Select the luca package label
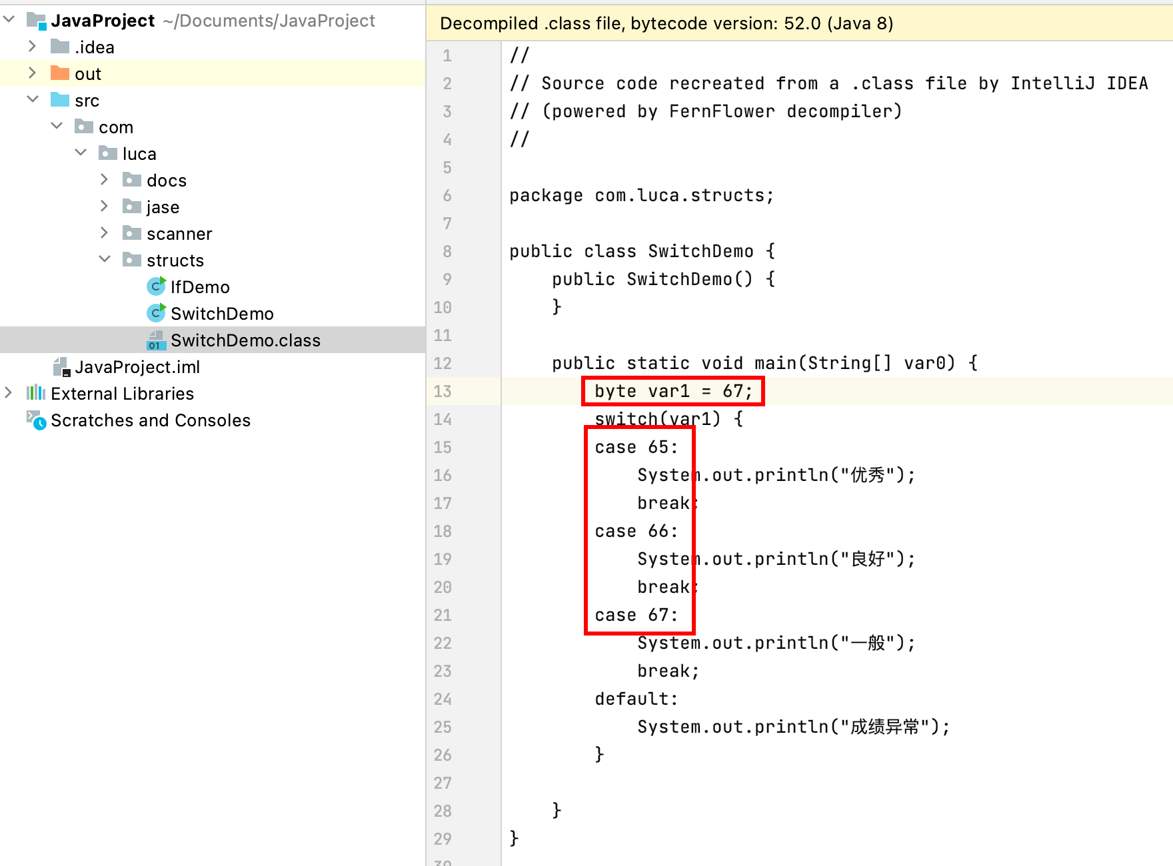 tap(139, 154)
